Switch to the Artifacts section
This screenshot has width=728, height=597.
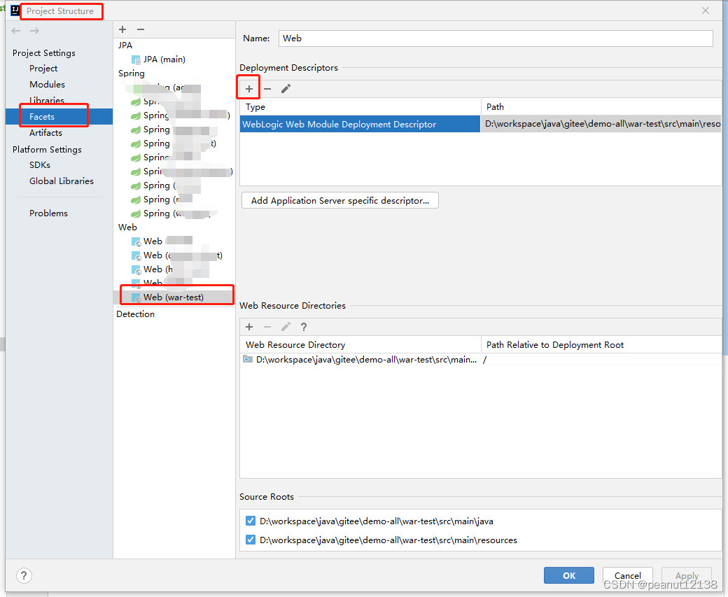(x=45, y=132)
